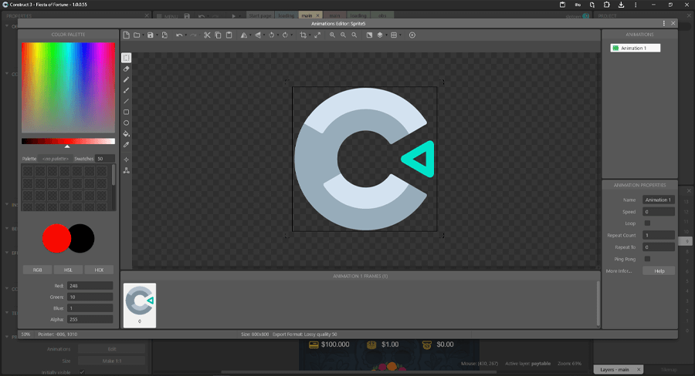Select the red primary color swatch
This screenshot has width=695, height=376.
56,239
